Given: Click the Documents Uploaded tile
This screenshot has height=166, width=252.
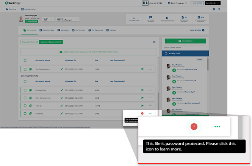Looking at the screenshot, I should click(184, 19).
